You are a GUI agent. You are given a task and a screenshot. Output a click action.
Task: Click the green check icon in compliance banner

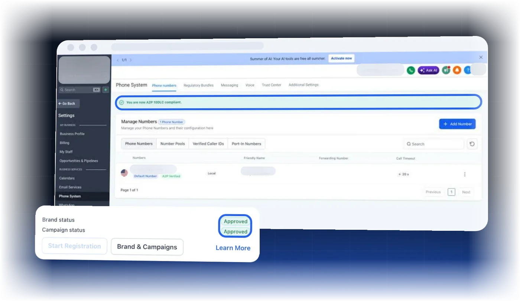coord(121,102)
